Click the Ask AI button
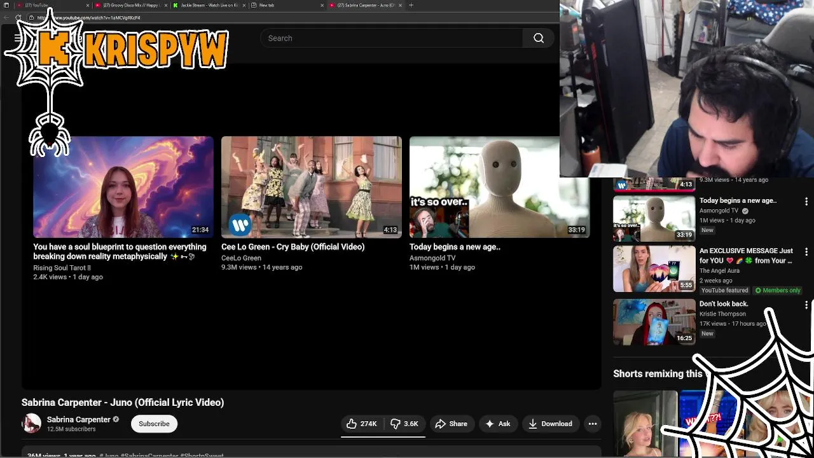 pos(497,424)
